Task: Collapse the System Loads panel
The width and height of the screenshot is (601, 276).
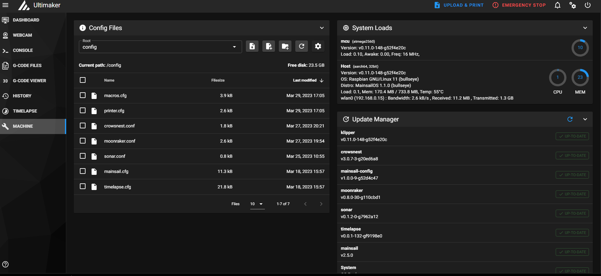Action: click(585, 28)
